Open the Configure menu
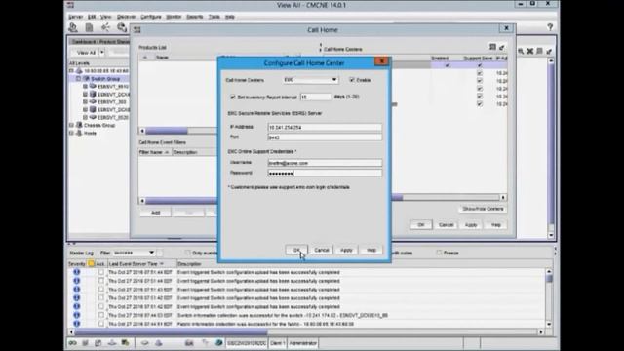This screenshot has height=351, width=624. (x=151, y=17)
